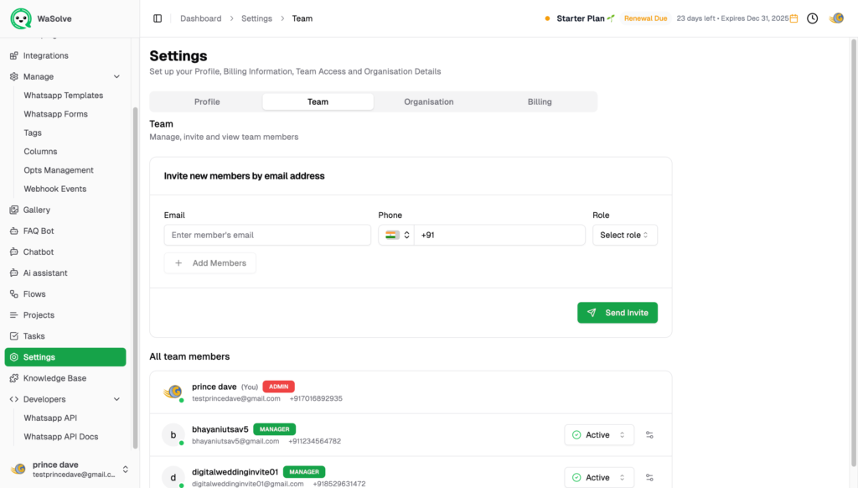The width and height of the screenshot is (858, 488).
Task: Open the country flag phone code selector
Action: click(x=396, y=236)
